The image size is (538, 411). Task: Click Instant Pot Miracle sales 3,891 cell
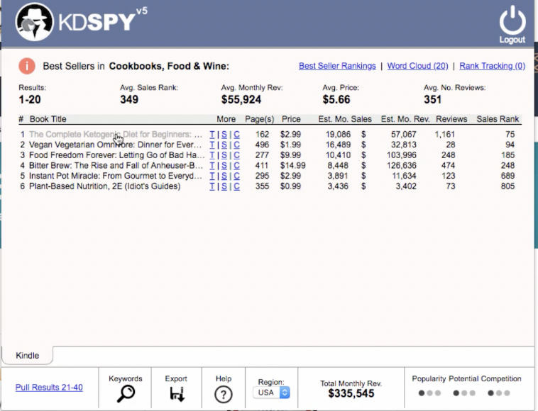click(x=338, y=176)
